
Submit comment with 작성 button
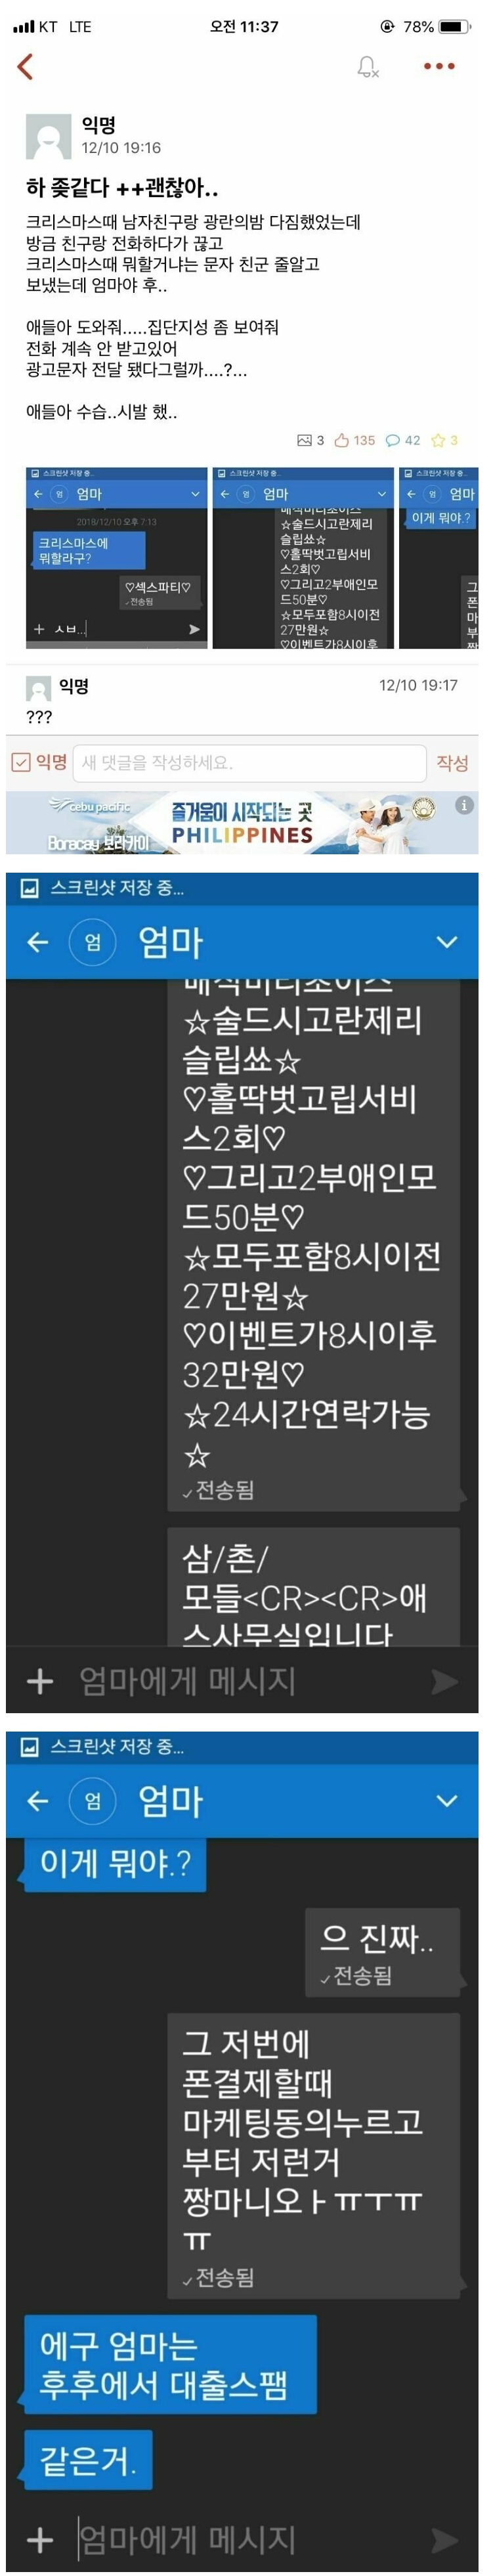click(452, 763)
